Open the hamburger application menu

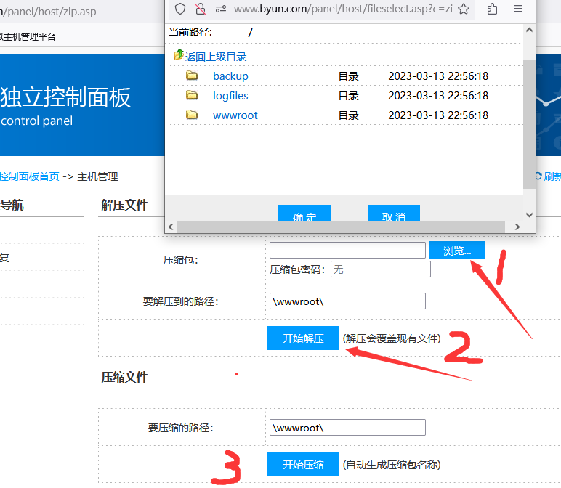click(518, 9)
